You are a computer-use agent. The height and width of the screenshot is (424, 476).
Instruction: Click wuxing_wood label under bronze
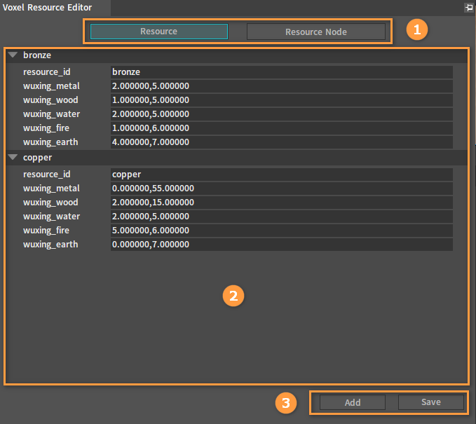coord(50,100)
